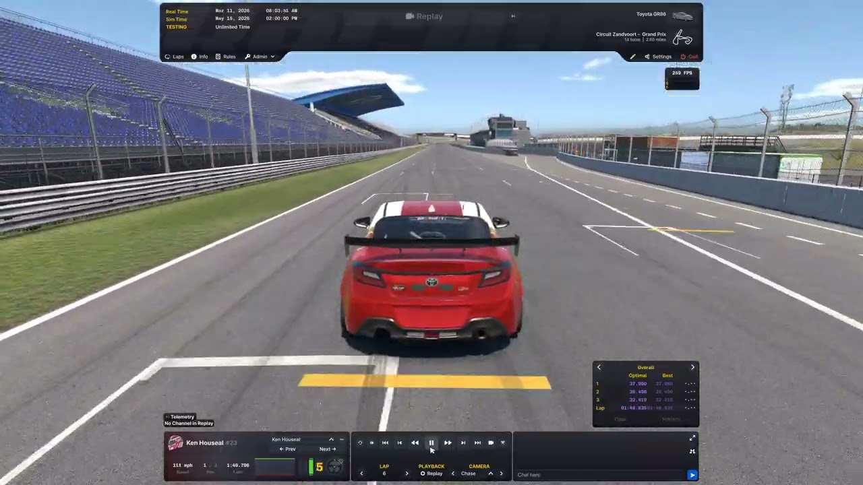The image size is (863, 485).
Task: Open the Info tab
Action: 200,57
